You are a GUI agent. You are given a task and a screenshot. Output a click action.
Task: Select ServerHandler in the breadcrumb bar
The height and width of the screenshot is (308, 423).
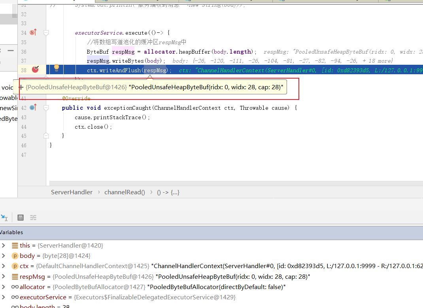(x=72, y=192)
